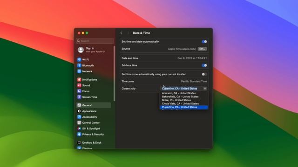Open Focus moon icon
The width and height of the screenshot is (298, 167).
[79, 91]
